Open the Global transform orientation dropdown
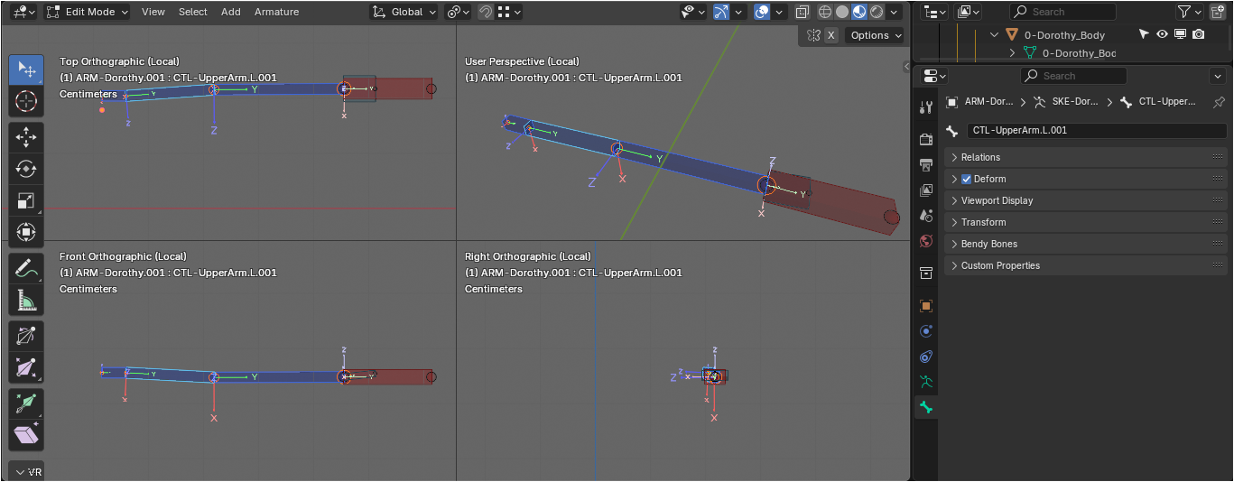The height and width of the screenshot is (482, 1234). coord(404,12)
